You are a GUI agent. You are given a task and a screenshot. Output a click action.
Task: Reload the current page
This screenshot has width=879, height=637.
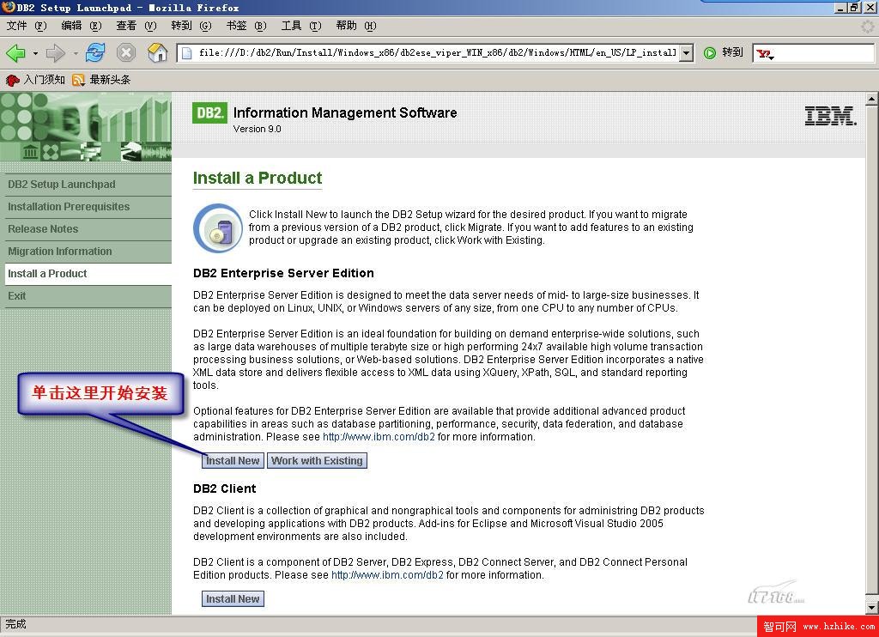95,52
